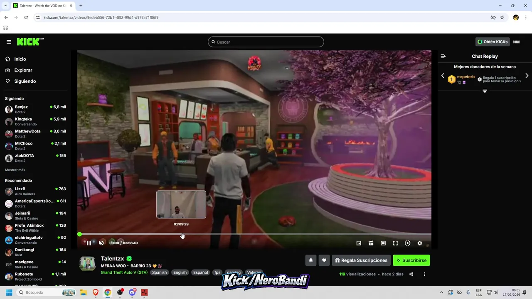
Task: Click the seek preview thumbnail
Action: coord(181,204)
